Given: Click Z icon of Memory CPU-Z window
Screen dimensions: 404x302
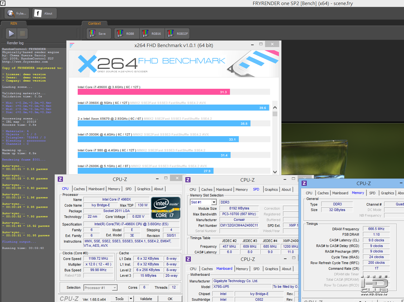Looking at the screenshot, I should click(x=304, y=183).
